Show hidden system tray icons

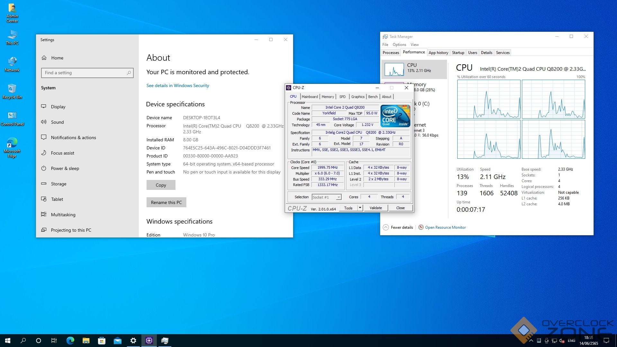531,341
